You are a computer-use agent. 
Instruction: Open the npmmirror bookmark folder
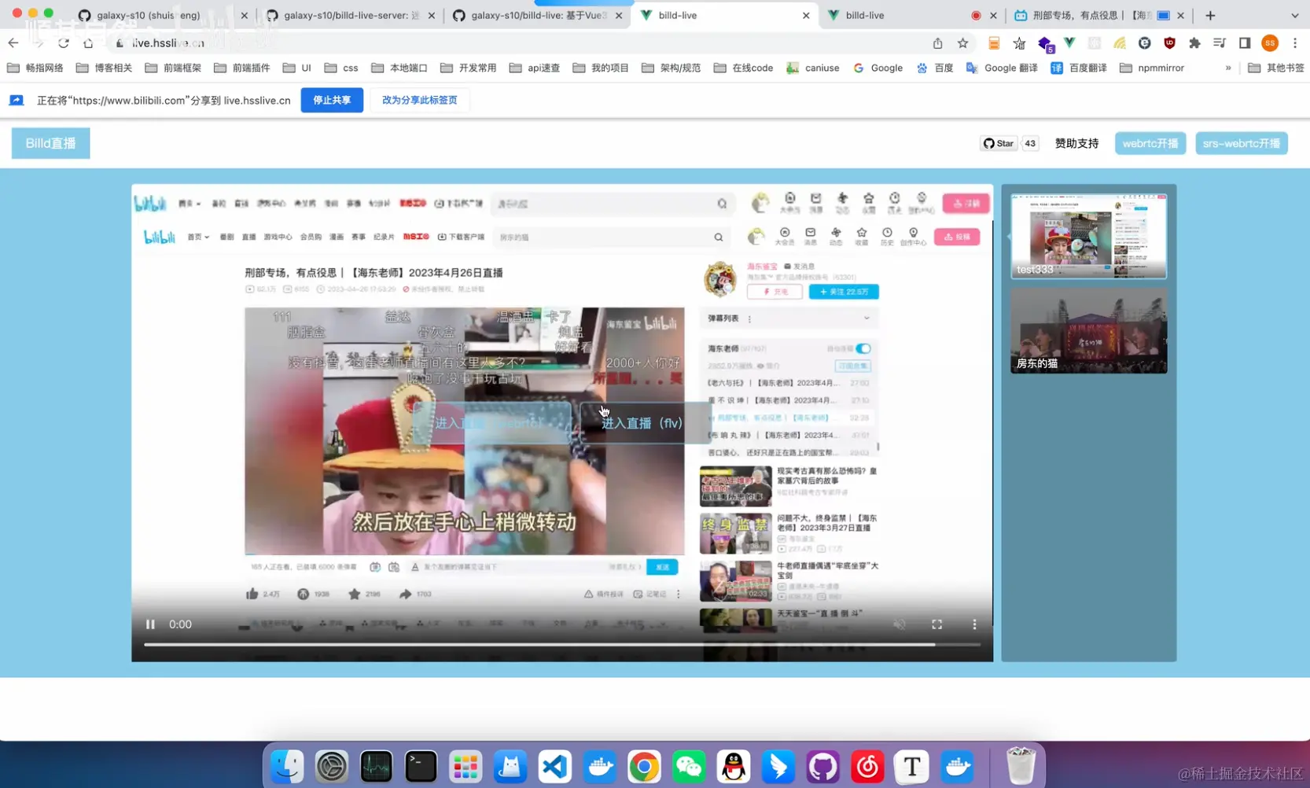(x=1152, y=68)
